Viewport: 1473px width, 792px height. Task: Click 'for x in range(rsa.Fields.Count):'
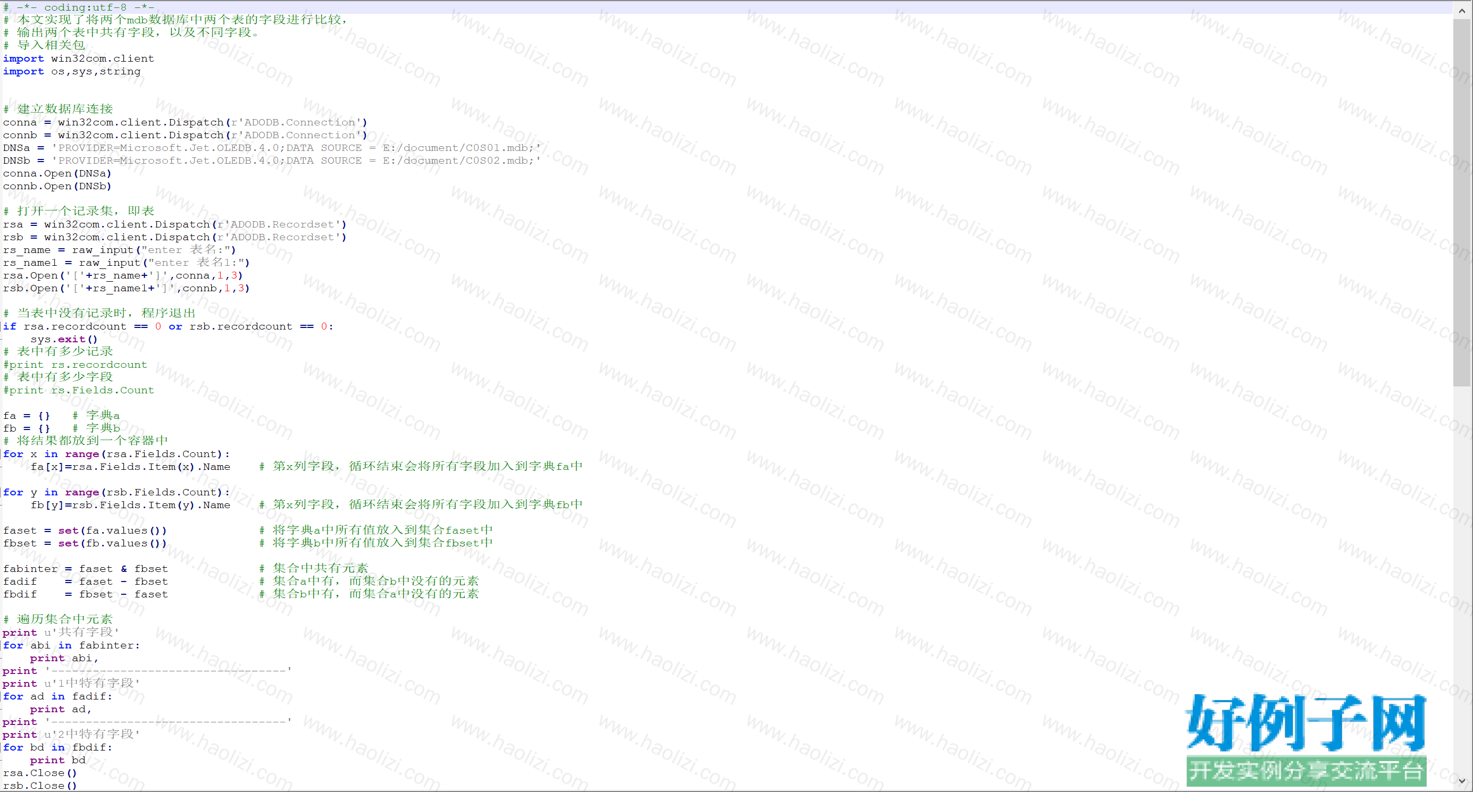click(x=116, y=454)
